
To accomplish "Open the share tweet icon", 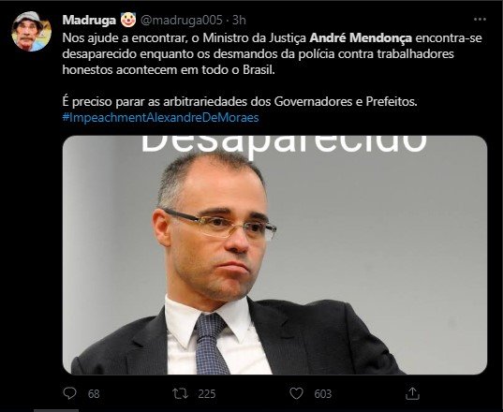I will (412, 393).
